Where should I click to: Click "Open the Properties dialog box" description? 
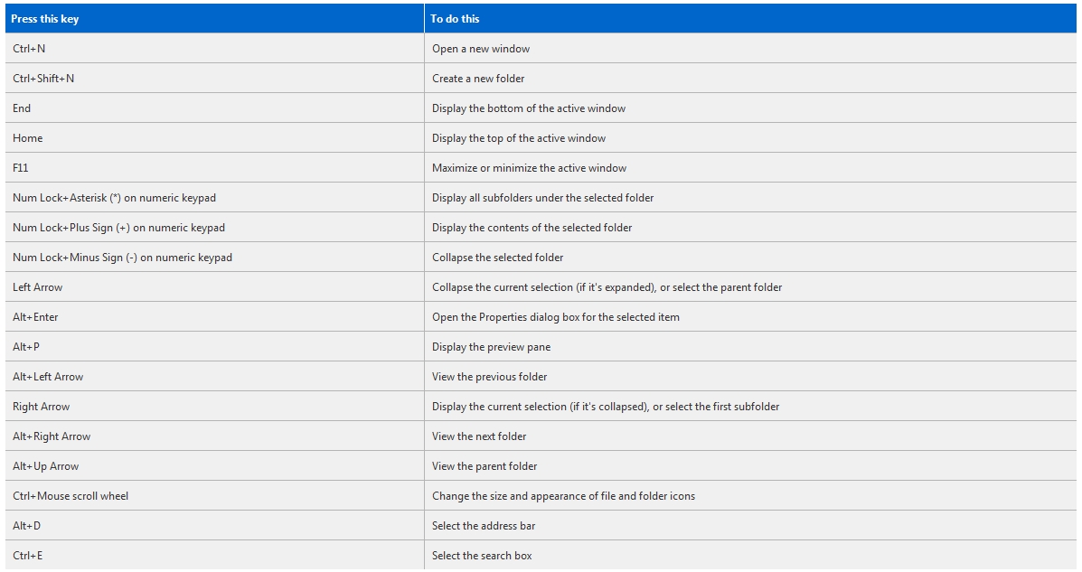[555, 317]
